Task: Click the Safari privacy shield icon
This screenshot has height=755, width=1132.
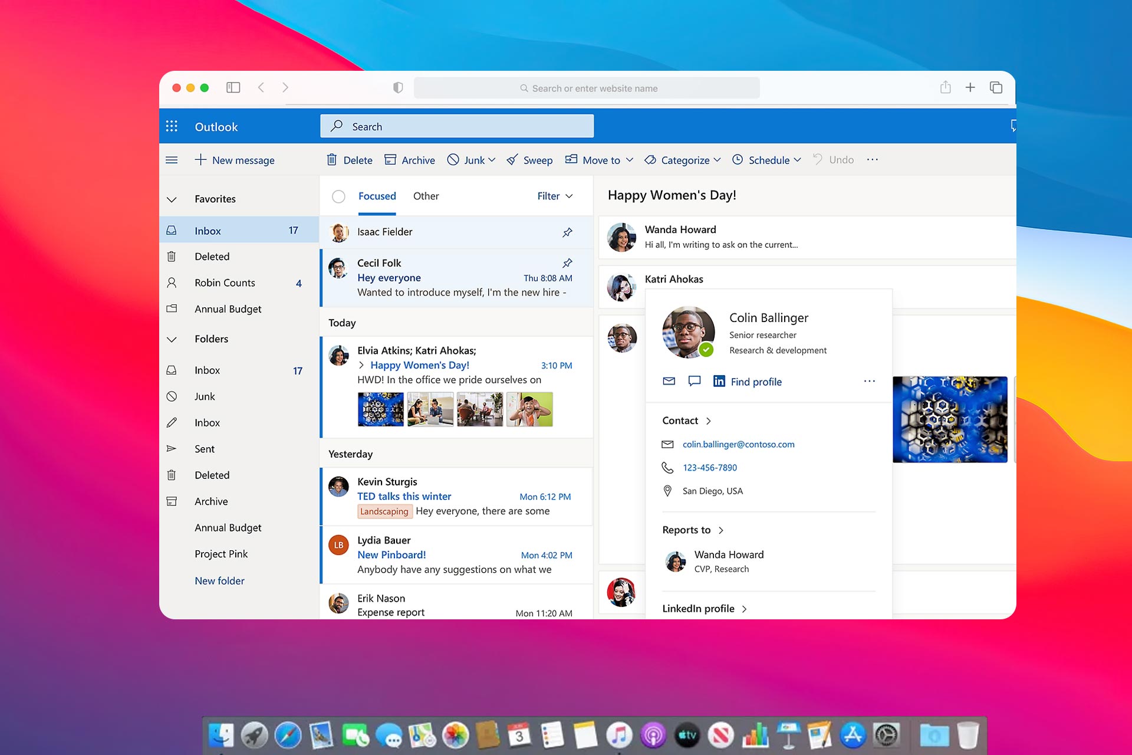Action: [x=398, y=88]
